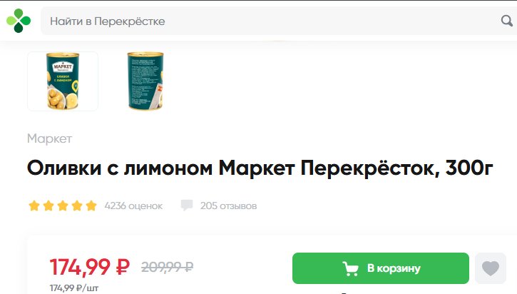
Task: Open the '4236 оценок' ratings link
Action: coord(133,206)
